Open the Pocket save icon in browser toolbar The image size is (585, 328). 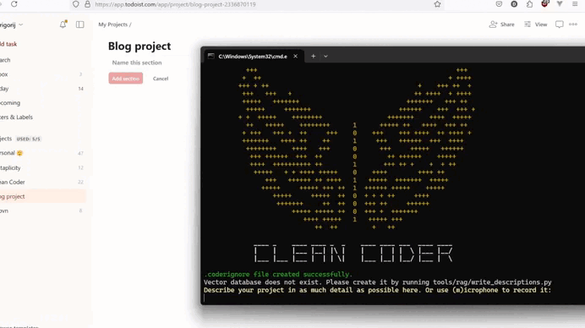[x=499, y=4]
